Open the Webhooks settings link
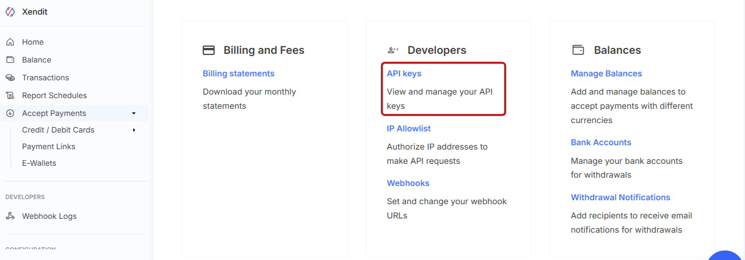This screenshot has height=260, width=745. (408, 183)
